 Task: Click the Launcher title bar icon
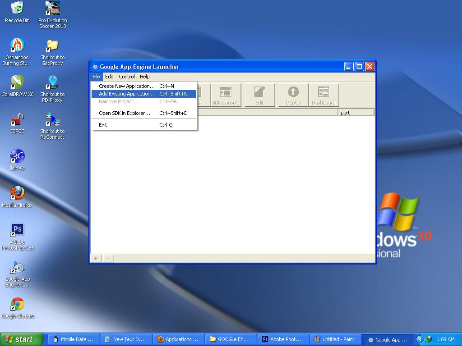point(95,67)
